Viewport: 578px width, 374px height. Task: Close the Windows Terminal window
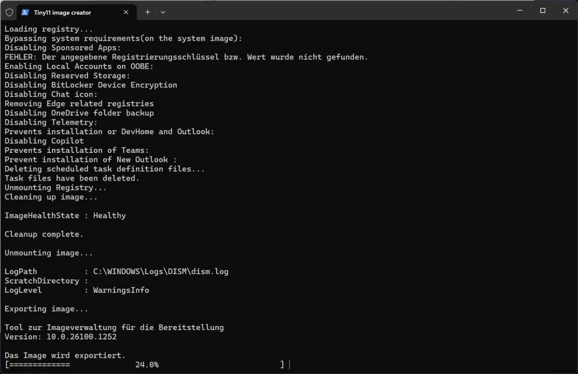(x=566, y=11)
